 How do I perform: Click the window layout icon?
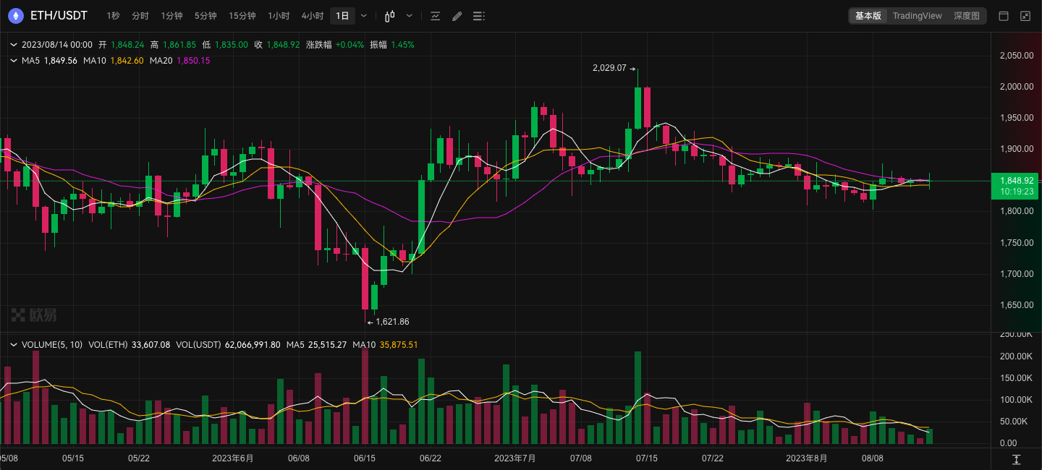coord(1004,16)
